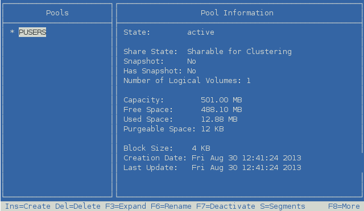The image size is (364, 211).
Task: Click the asterisk marker beside PUSERS
Action: point(13,32)
